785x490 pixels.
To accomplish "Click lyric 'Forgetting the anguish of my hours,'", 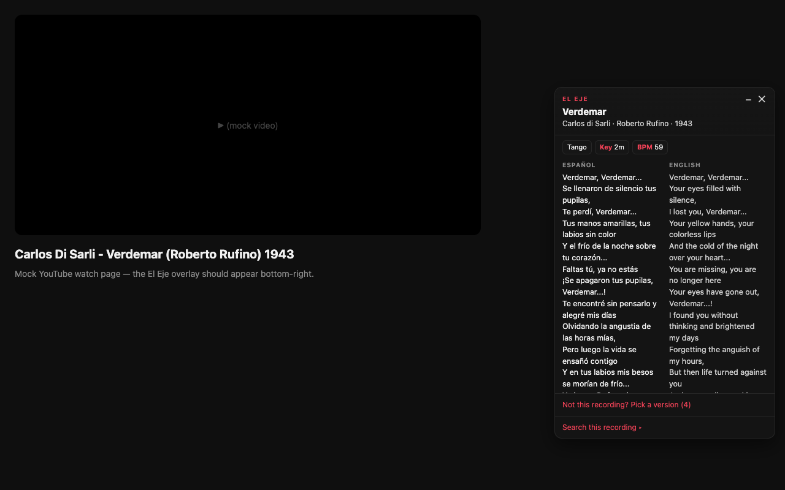I will click(x=714, y=355).
